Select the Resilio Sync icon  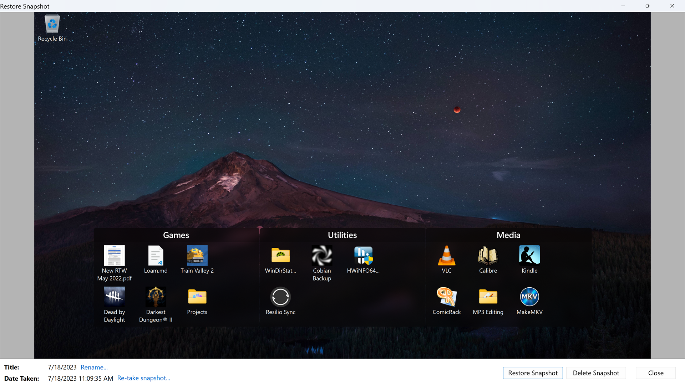[x=280, y=297]
